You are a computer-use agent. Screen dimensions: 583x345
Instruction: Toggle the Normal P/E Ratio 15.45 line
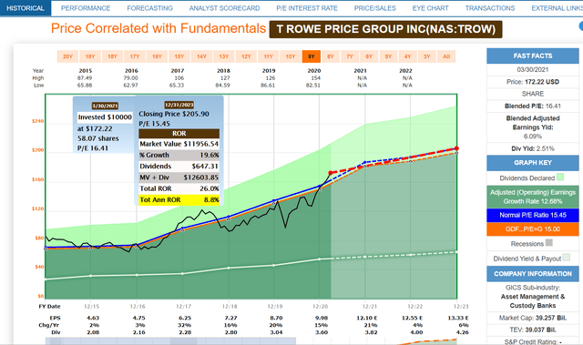coord(532,215)
